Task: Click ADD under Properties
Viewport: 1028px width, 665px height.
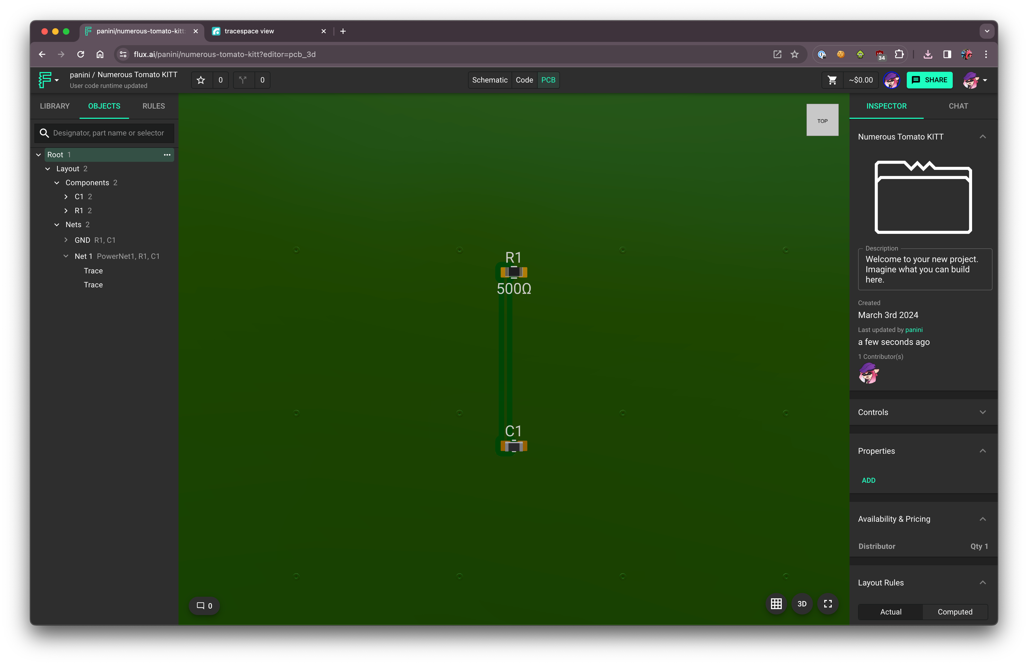Action: coord(868,480)
